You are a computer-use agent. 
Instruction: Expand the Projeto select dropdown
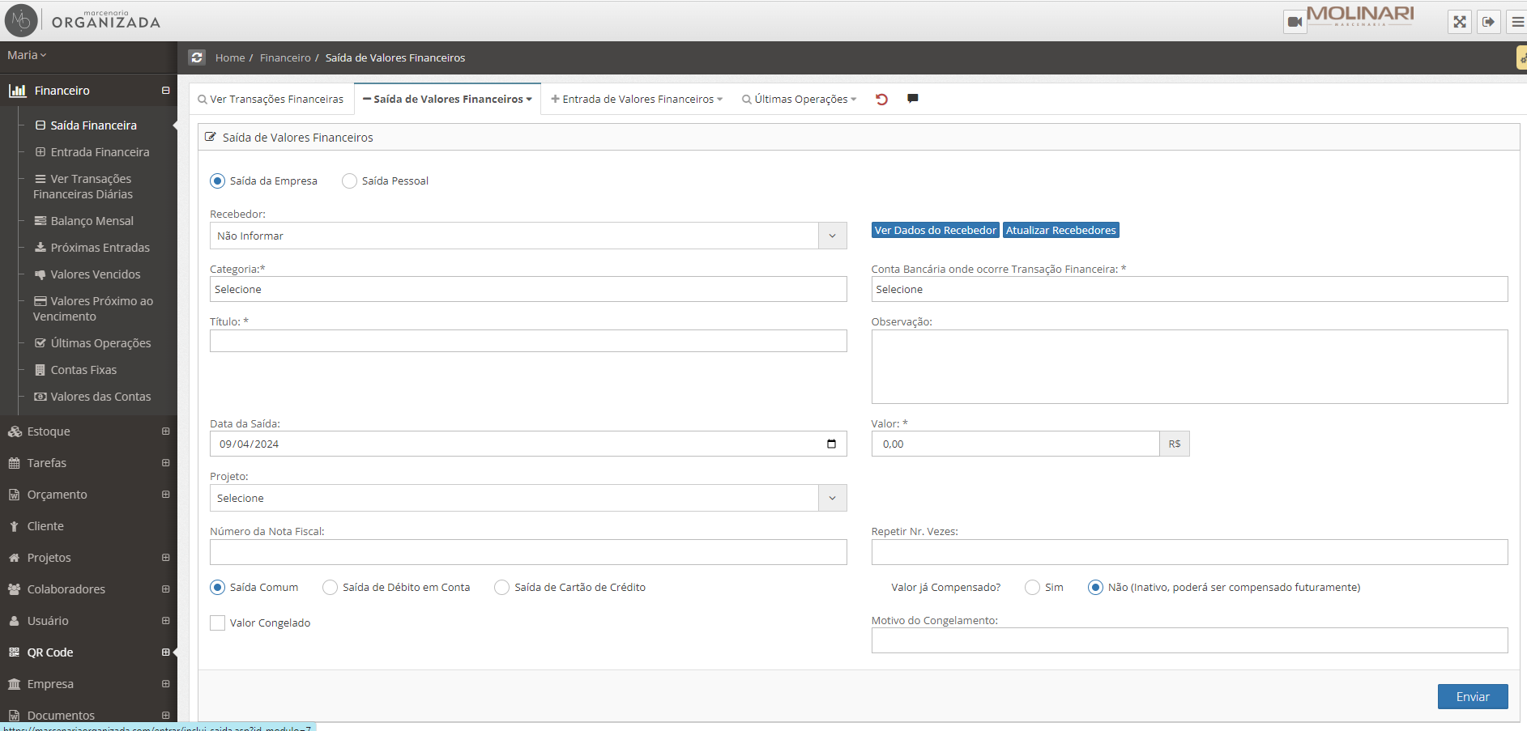527,498
